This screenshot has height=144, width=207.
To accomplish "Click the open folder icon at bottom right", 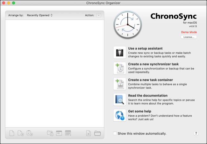I will click(x=97, y=133).
